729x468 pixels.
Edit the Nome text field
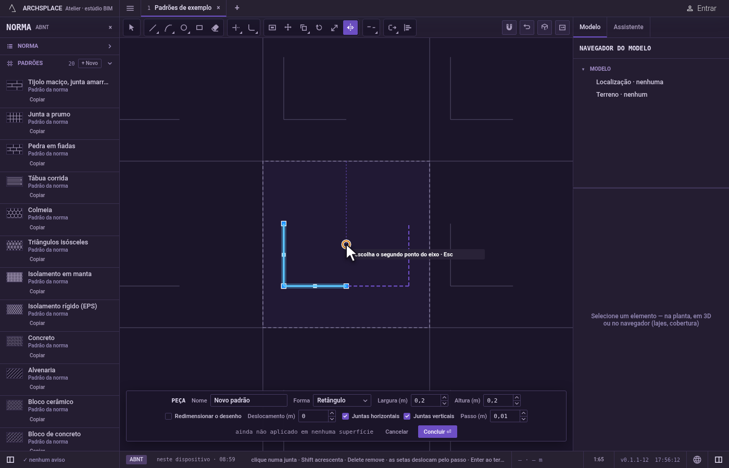coord(249,400)
